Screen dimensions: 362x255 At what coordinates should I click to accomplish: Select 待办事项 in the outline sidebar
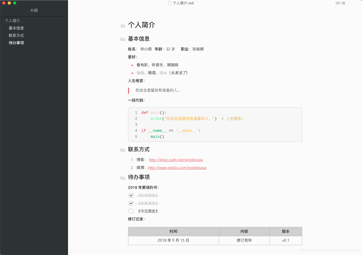pos(17,42)
